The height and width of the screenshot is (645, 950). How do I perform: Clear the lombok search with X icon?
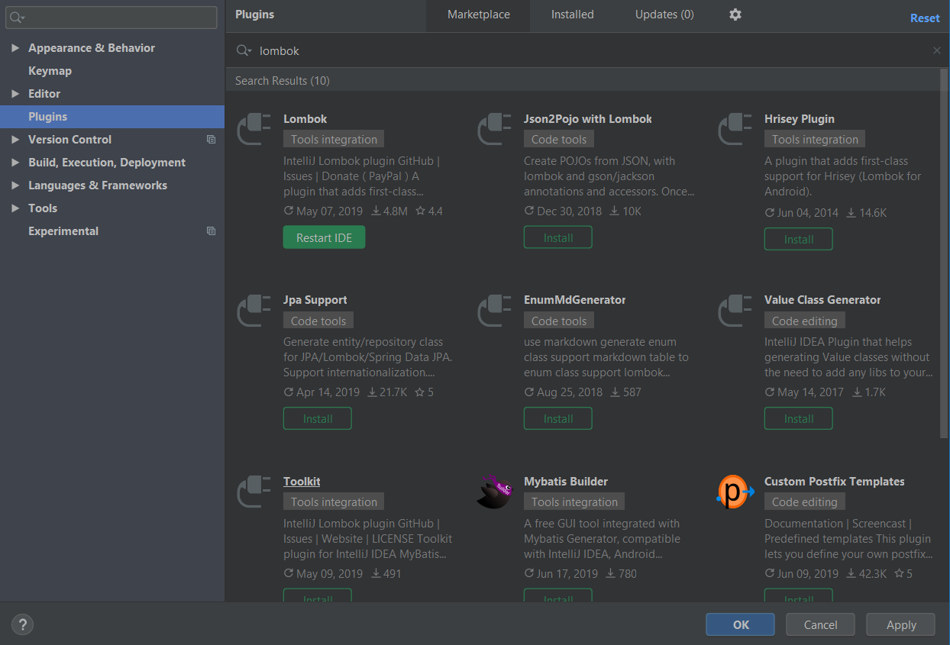(936, 51)
